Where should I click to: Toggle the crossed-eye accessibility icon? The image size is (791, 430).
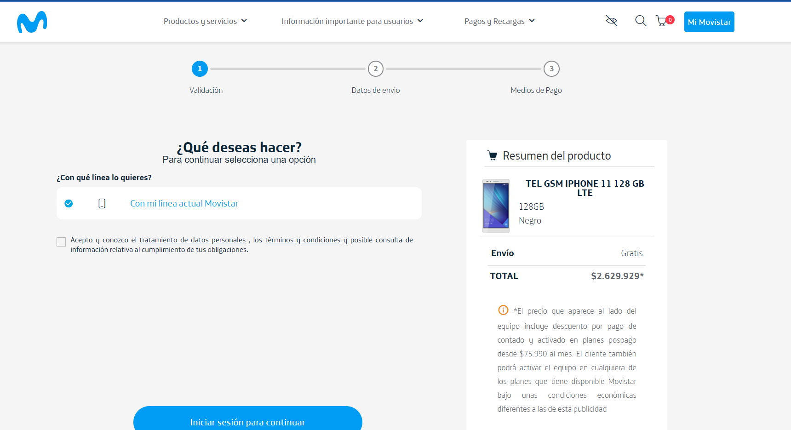(611, 21)
